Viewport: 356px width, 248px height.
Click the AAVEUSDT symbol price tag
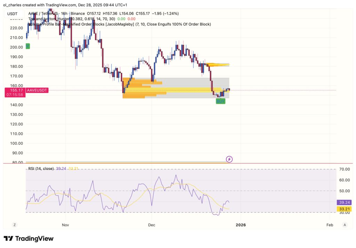click(37, 90)
